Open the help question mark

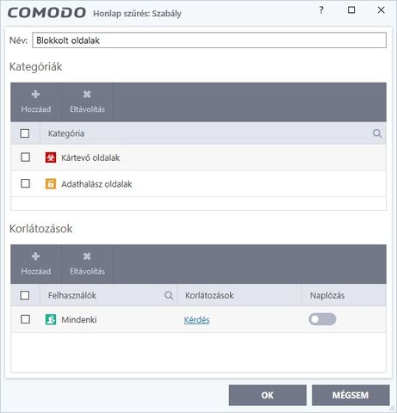point(321,10)
